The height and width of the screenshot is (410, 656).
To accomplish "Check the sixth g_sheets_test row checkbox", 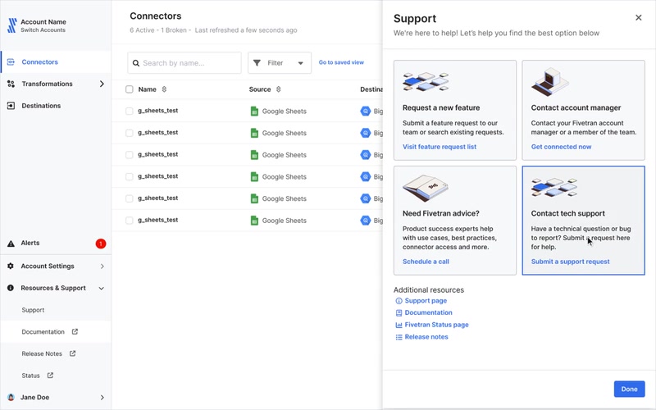I will click(x=130, y=220).
